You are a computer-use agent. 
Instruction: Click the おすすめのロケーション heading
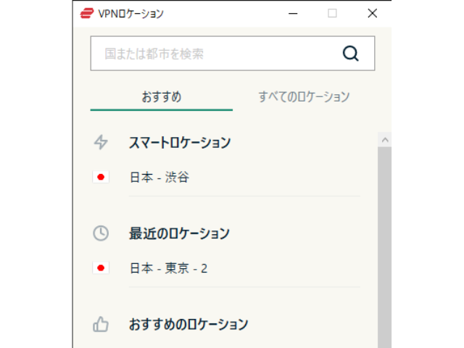[188, 324]
